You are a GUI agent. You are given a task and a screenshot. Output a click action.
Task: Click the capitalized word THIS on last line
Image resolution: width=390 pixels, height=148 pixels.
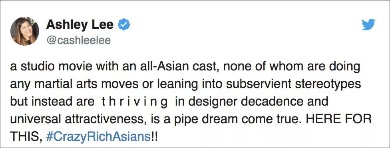pos(24,137)
